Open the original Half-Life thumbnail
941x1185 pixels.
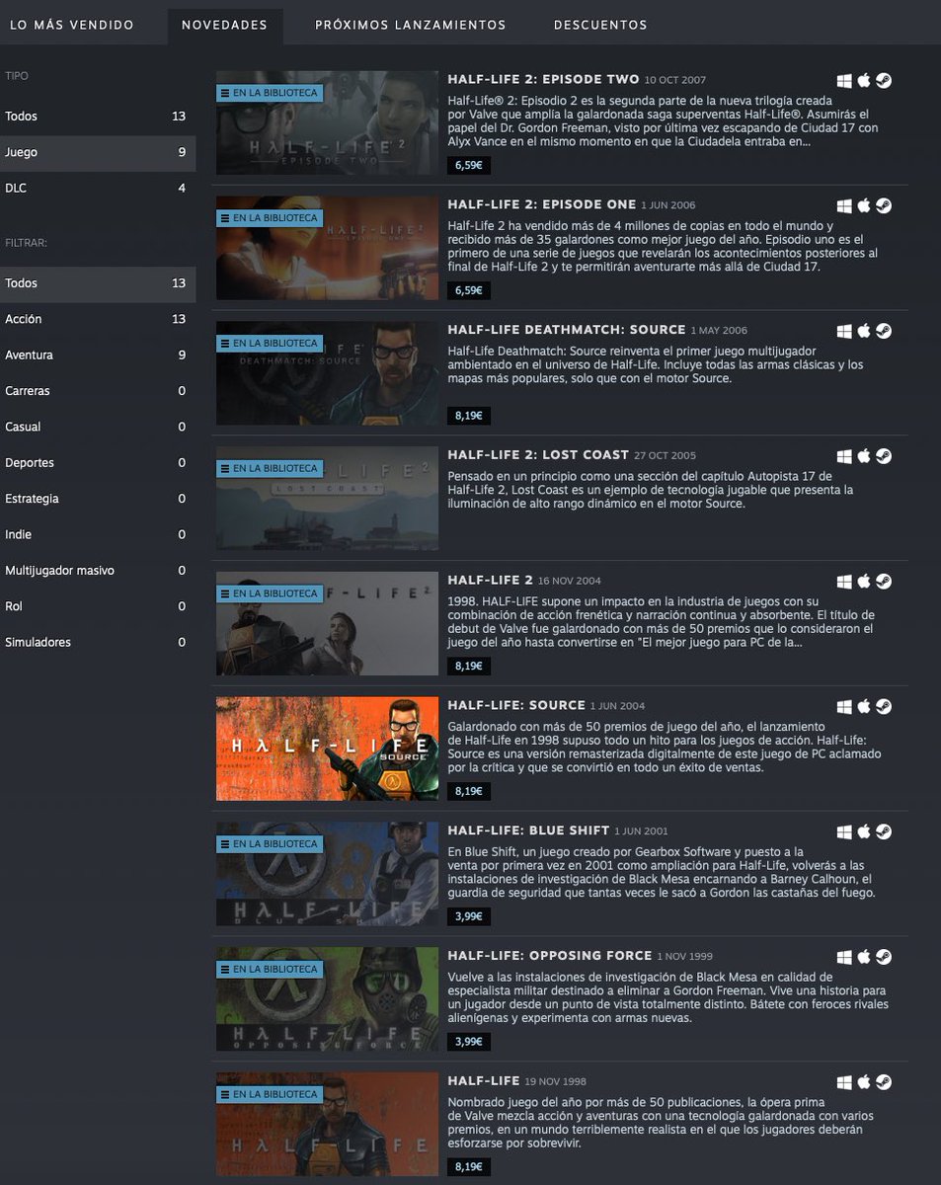pos(327,1125)
